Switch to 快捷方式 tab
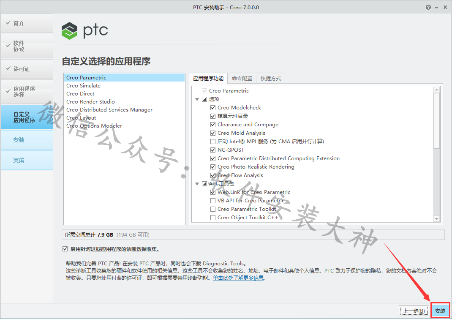Image resolution: width=452 pixels, height=319 pixels. pos(271,79)
